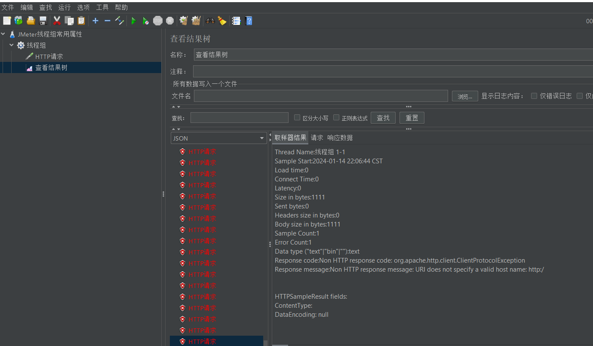Click the 名称 input field
The image size is (593, 346).
coord(393,55)
